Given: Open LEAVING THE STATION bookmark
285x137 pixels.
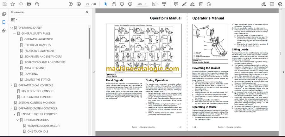Looking at the screenshot, I should pos(38,80).
